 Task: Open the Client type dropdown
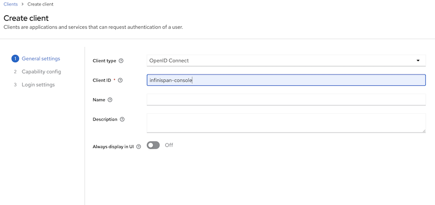[286, 60]
